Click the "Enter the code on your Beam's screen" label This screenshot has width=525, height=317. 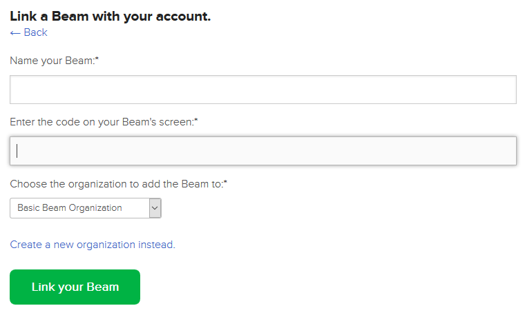(x=102, y=122)
